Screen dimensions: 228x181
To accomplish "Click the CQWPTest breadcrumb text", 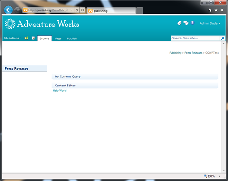I will [212, 53].
